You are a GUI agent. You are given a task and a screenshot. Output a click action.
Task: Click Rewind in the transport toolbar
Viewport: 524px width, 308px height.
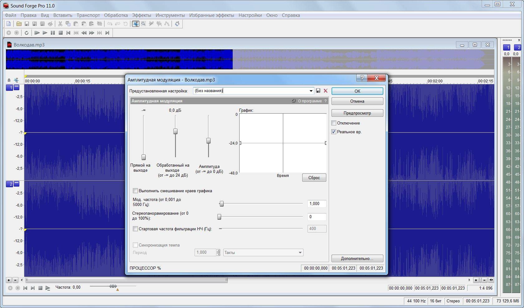[x=84, y=33]
